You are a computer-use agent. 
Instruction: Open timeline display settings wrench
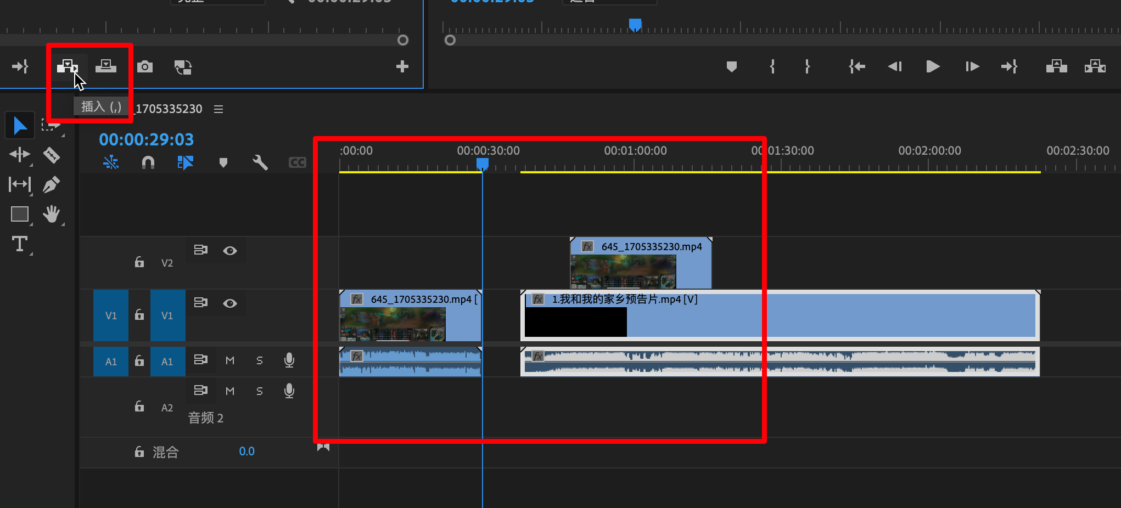pos(260,162)
